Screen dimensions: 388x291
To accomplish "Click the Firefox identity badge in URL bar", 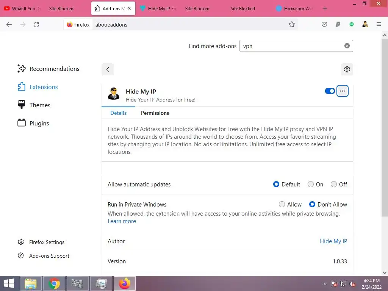I will (x=78, y=25).
